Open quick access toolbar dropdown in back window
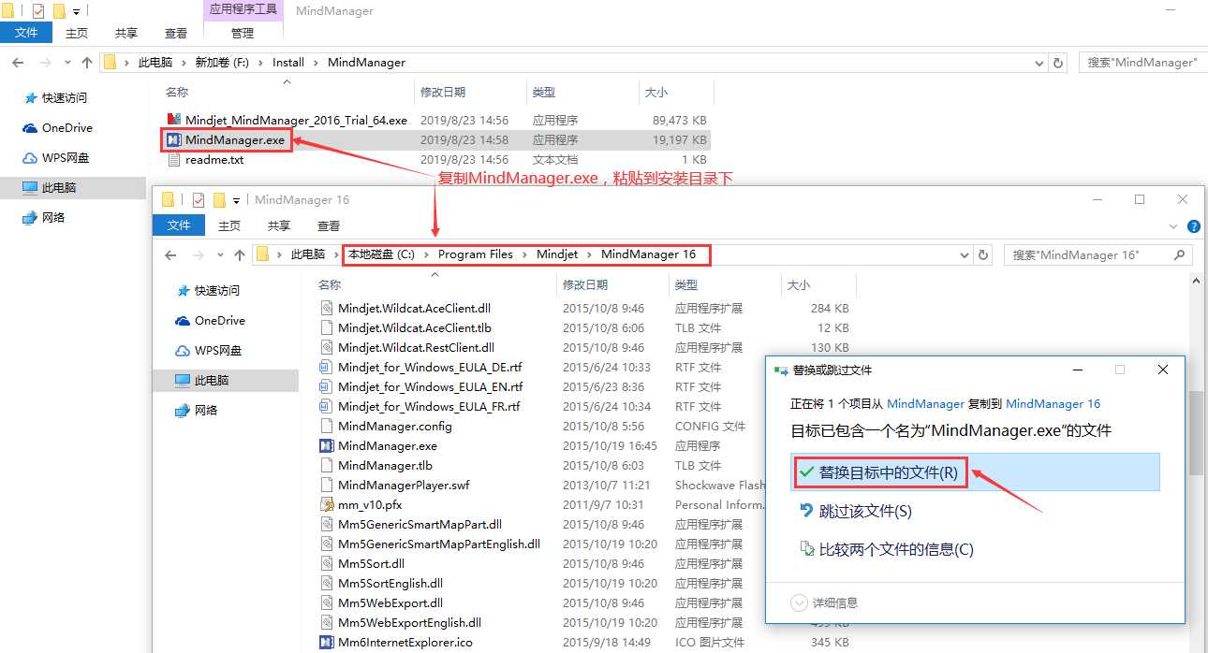This screenshot has width=1208, height=653. click(x=76, y=12)
